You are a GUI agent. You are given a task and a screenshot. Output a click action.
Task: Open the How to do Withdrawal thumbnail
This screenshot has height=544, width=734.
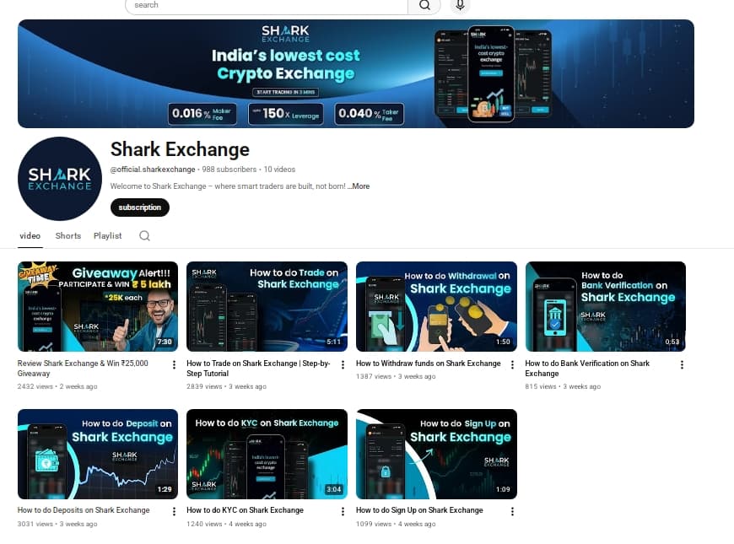pos(436,307)
